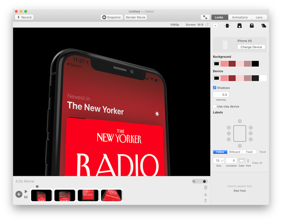This screenshot has width=282, height=222.
Task: Add a new keyframe with plus button
Action: click(19, 194)
